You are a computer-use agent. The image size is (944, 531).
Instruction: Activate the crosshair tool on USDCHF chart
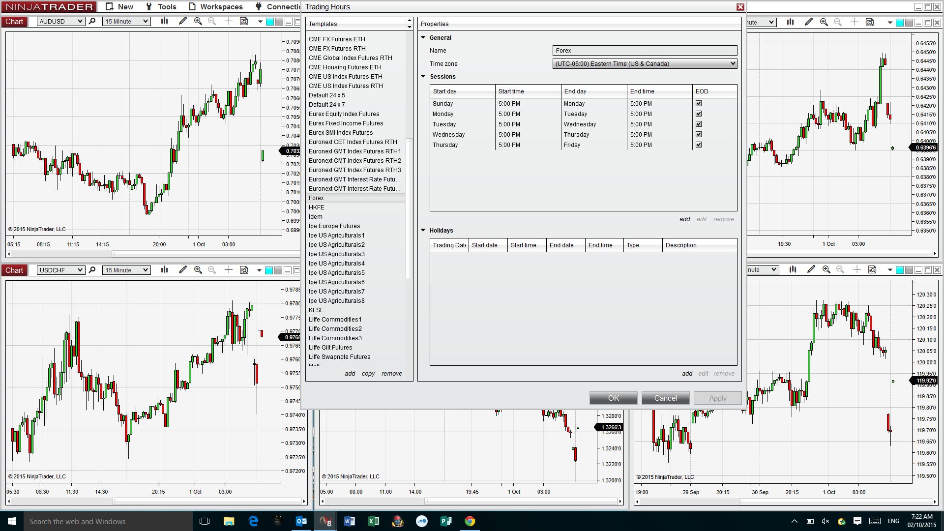point(229,270)
